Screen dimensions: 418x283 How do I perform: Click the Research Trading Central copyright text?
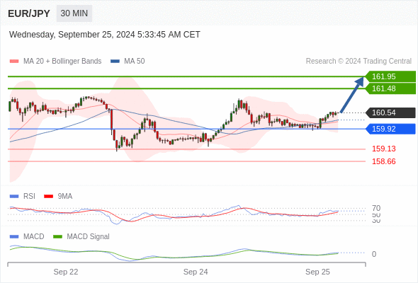click(x=358, y=62)
